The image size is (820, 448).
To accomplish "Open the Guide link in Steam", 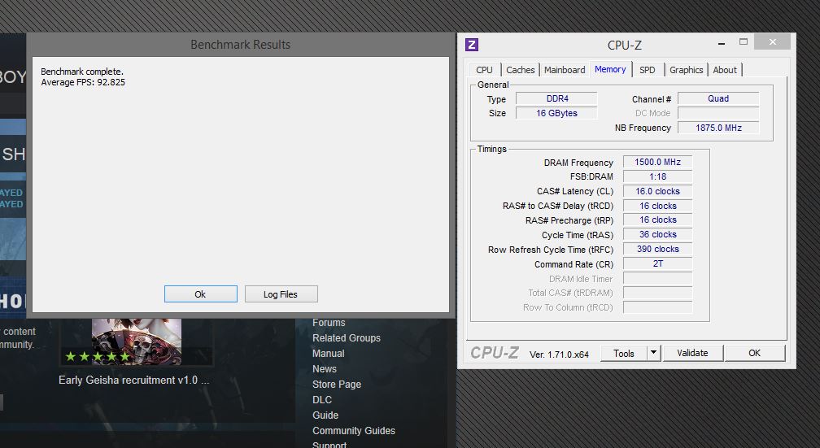I will [325, 415].
